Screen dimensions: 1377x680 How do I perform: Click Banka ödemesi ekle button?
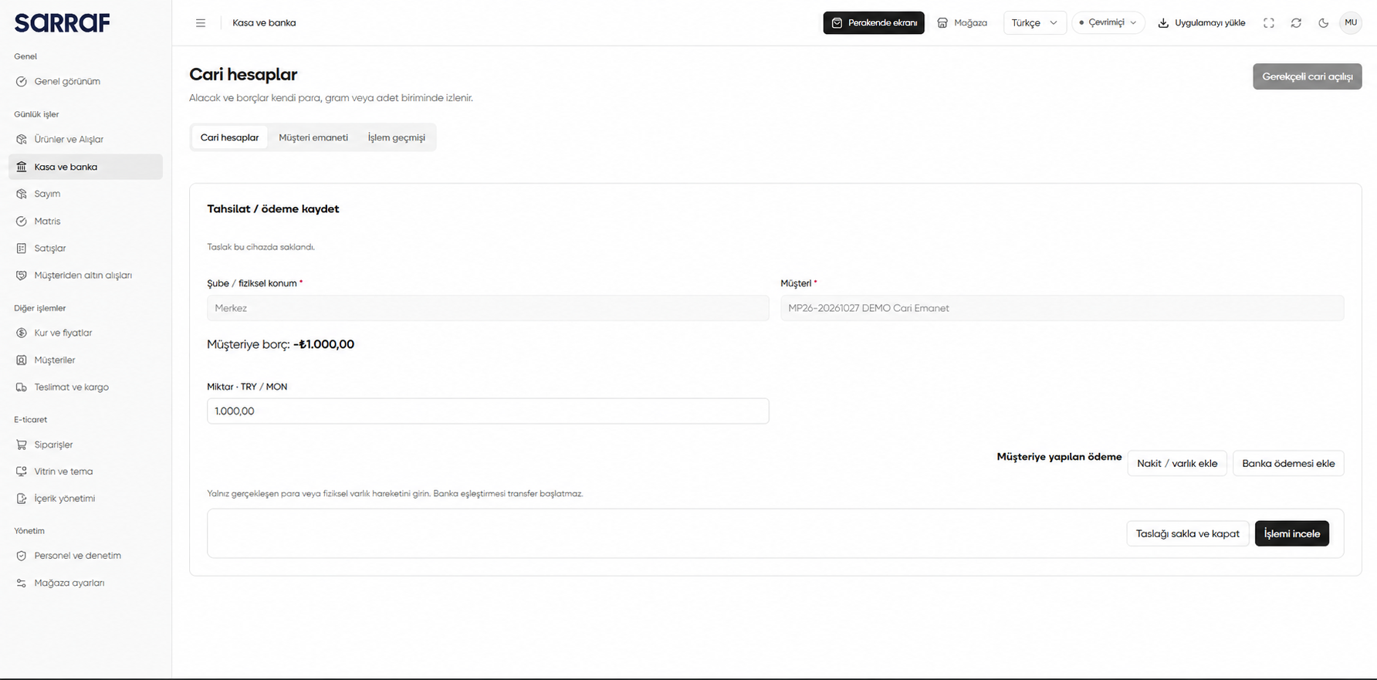tap(1288, 463)
